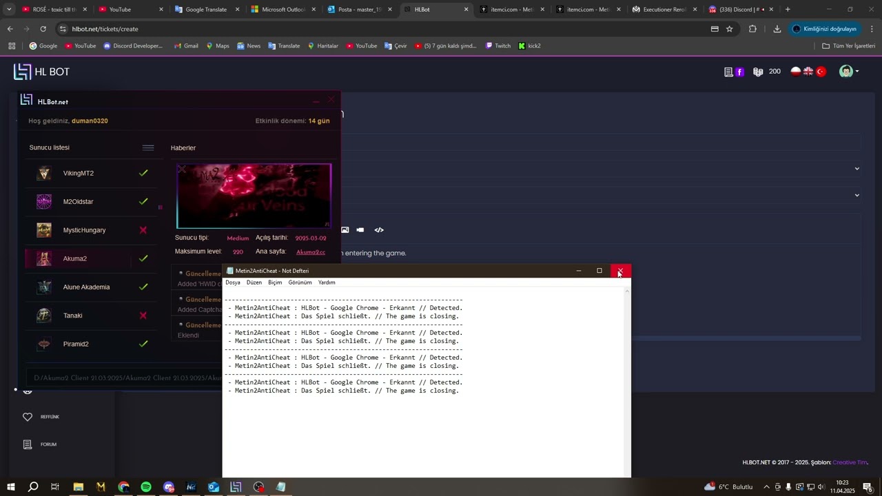Viewport: 882px width, 496px height.
Task: Choose the Piramid2 server icon
Action: [44, 344]
